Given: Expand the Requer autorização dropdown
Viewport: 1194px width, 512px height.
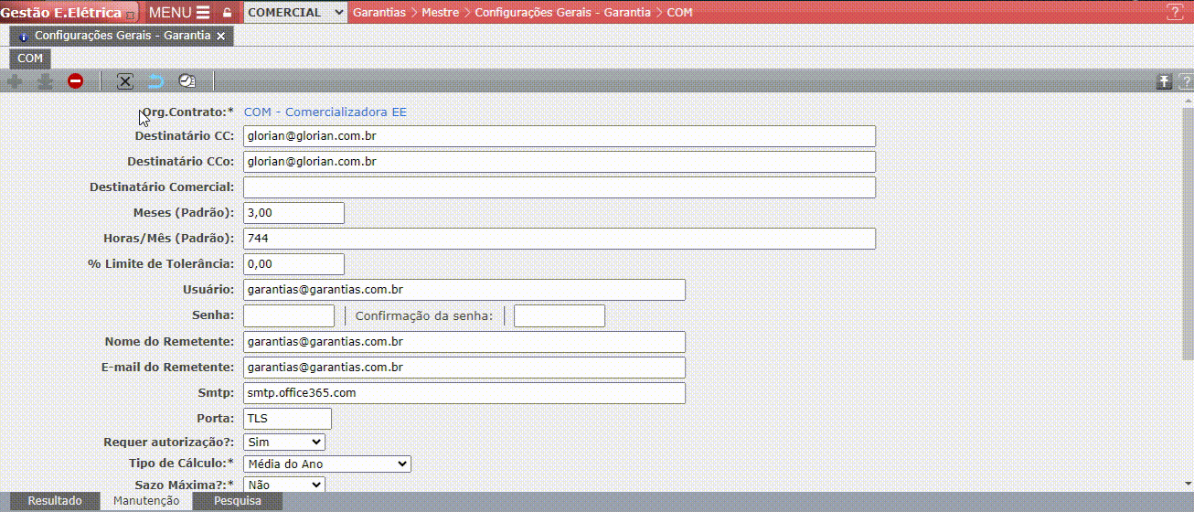Looking at the screenshot, I should tap(284, 443).
